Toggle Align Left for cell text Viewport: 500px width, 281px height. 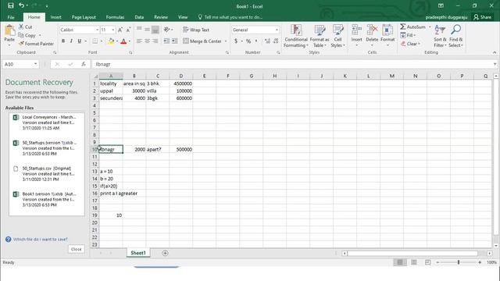pos(139,41)
